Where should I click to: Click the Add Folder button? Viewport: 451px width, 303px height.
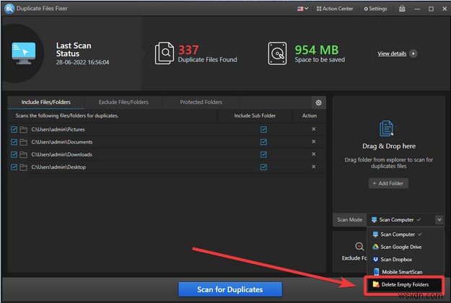(388, 183)
